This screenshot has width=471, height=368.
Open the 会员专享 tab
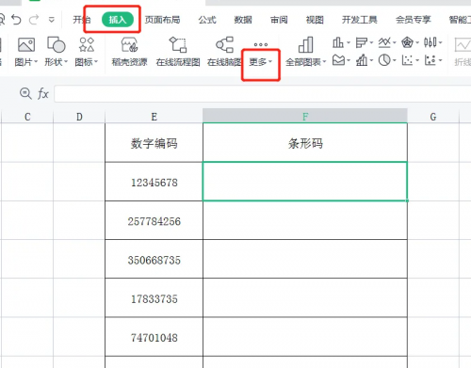click(414, 20)
